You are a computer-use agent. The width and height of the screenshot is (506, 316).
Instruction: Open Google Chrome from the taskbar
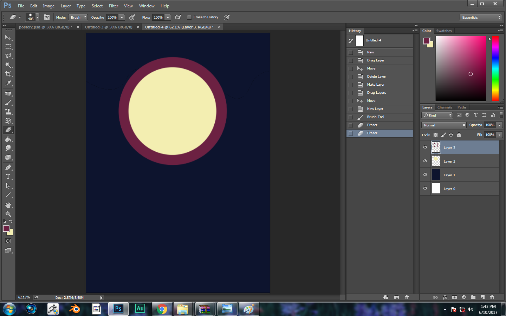[x=162, y=309]
